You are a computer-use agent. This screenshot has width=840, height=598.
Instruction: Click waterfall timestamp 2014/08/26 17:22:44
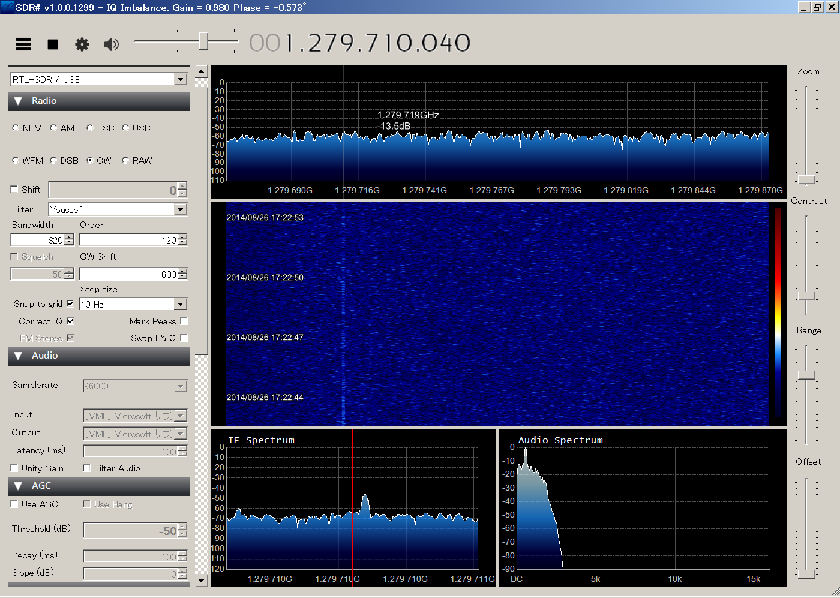tap(265, 397)
